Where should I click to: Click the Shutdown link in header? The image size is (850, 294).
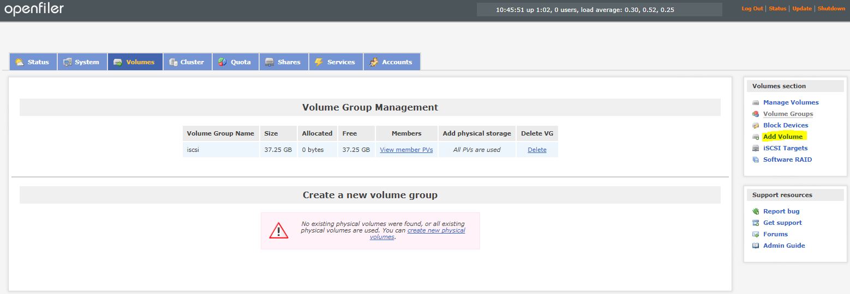click(831, 9)
